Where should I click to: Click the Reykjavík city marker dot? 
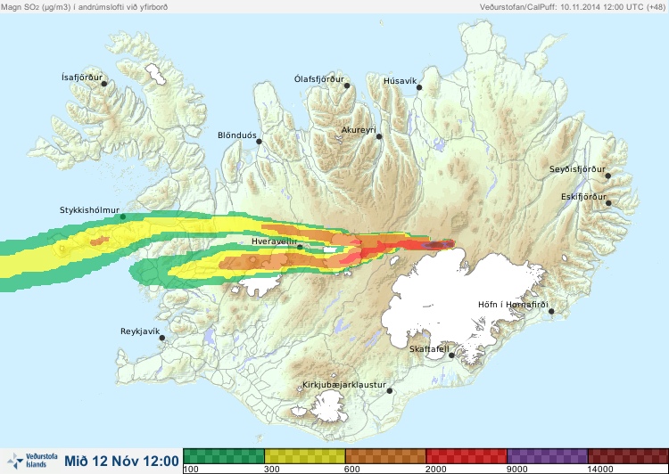(162, 338)
